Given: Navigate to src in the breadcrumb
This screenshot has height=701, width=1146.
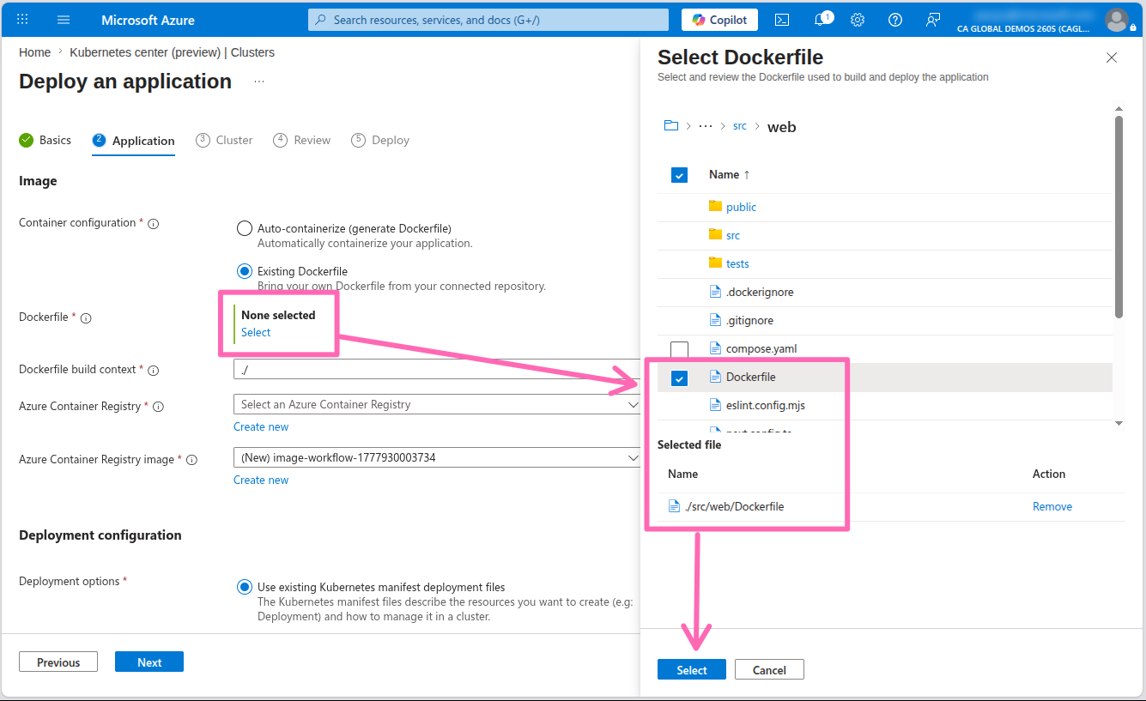Looking at the screenshot, I should (x=740, y=126).
